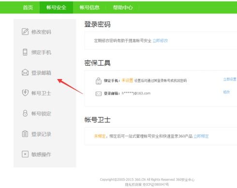
Task: Click the 登录邮箱： label in 密保工具
Action: coord(112,94)
